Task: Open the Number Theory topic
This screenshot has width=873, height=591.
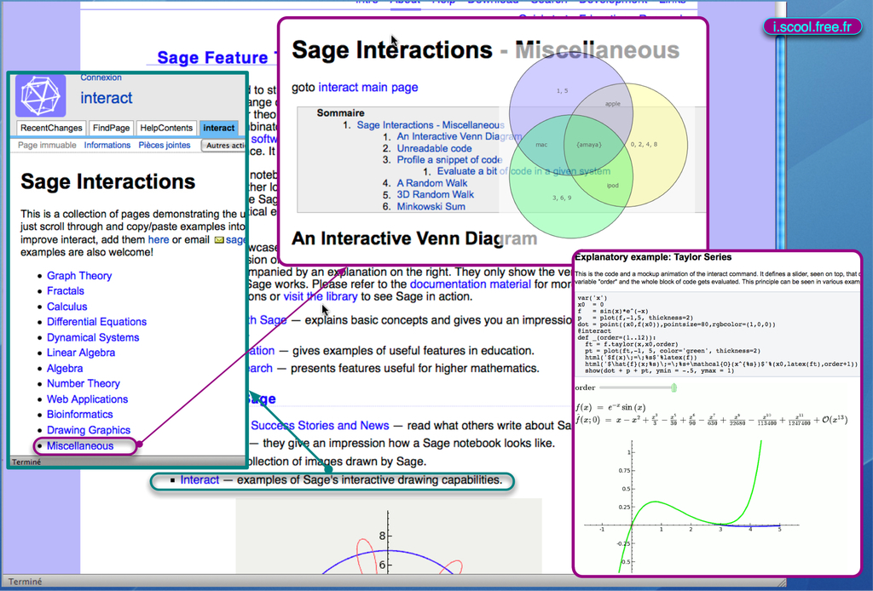Action: [83, 383]
